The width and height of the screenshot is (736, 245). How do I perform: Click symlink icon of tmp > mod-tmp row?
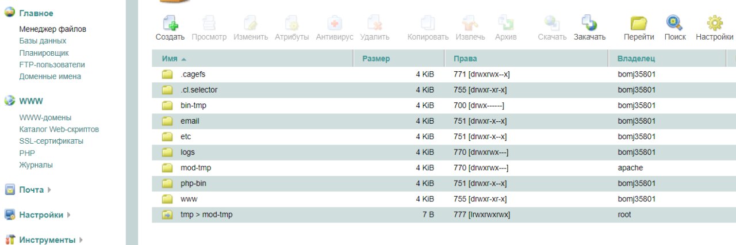pos(167,215)
